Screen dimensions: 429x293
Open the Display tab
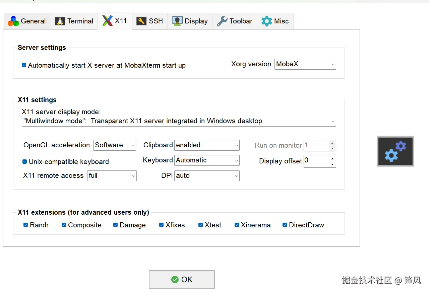[x=190, y=21]
